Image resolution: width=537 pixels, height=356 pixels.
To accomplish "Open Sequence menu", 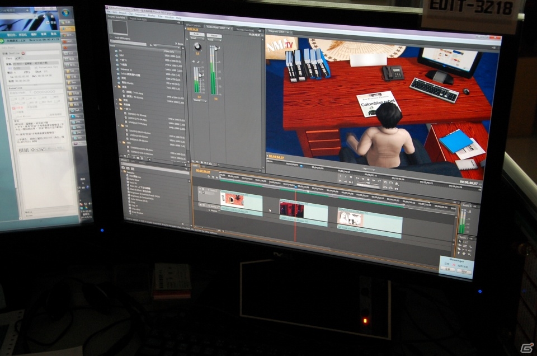I will point(140,15).
